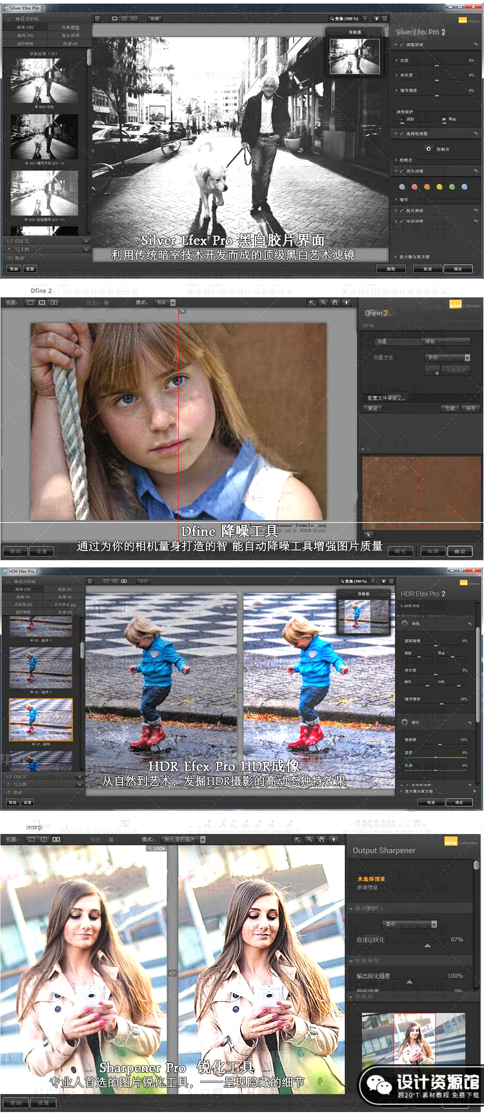Pick the arrow select tool in Dfine 2
The width and height of the screenshot is (484, 1114).
(x=312, y=302)
